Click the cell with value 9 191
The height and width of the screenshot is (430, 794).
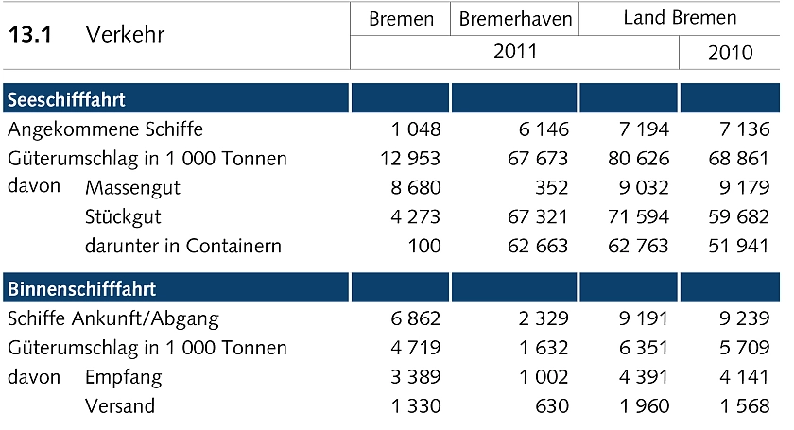pyautogui.click(x=644, y=318)
